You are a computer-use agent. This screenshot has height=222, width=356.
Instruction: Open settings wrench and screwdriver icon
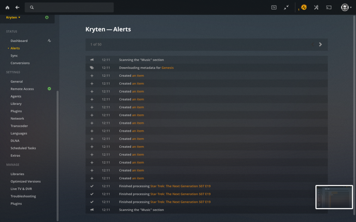pos(316,7)
